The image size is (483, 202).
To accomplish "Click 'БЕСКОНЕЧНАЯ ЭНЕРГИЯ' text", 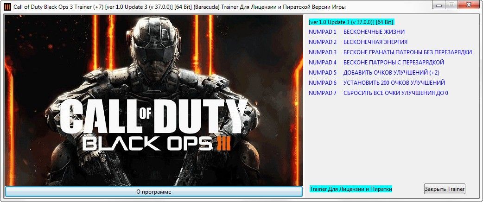I will click(x=375, y=42).
